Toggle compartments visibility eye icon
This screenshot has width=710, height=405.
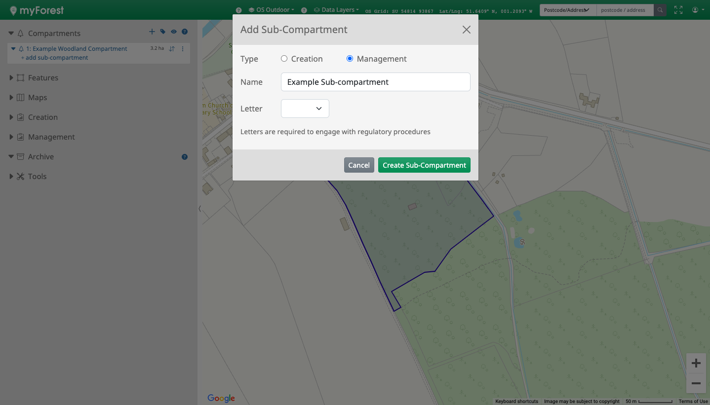[174, 32]
